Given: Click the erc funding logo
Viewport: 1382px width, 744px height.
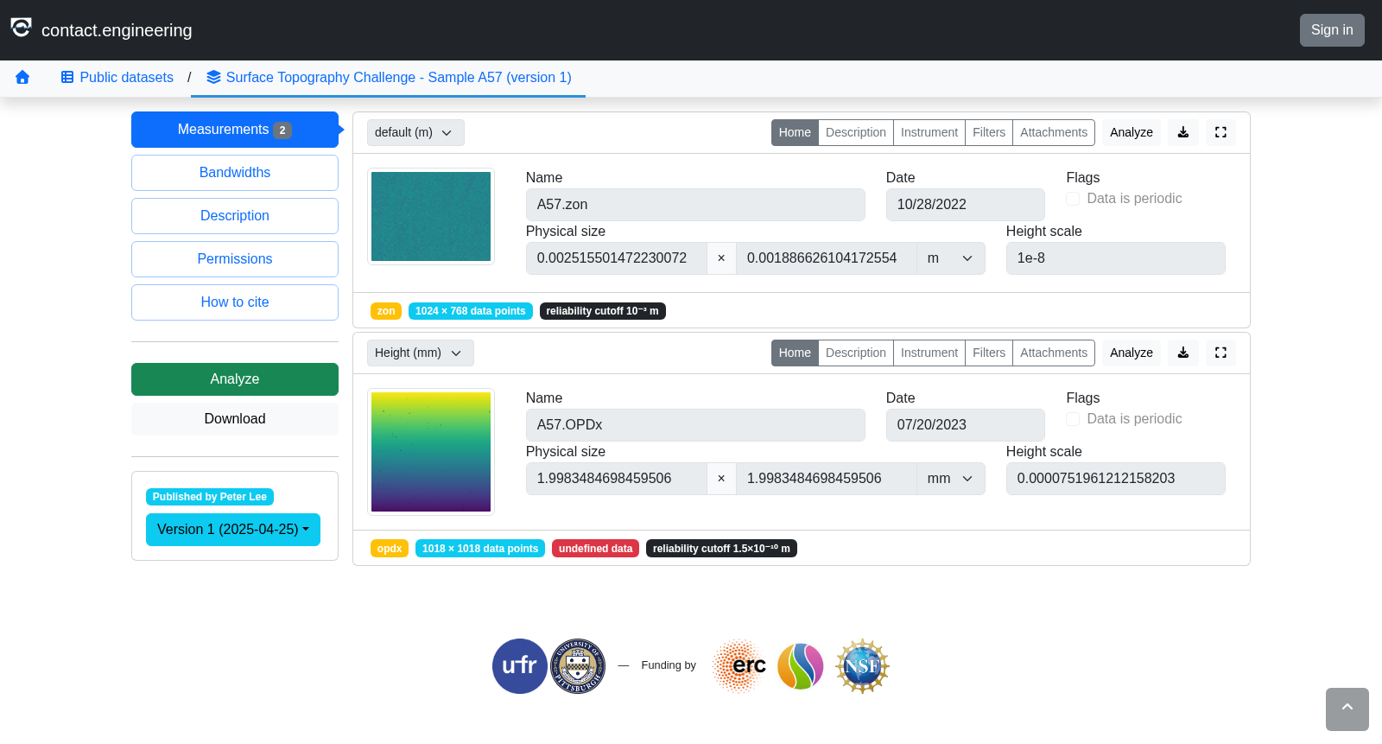Looking at the screenshot, I should tap(739, 666).
